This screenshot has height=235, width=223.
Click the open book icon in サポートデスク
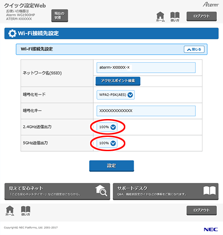210,191
